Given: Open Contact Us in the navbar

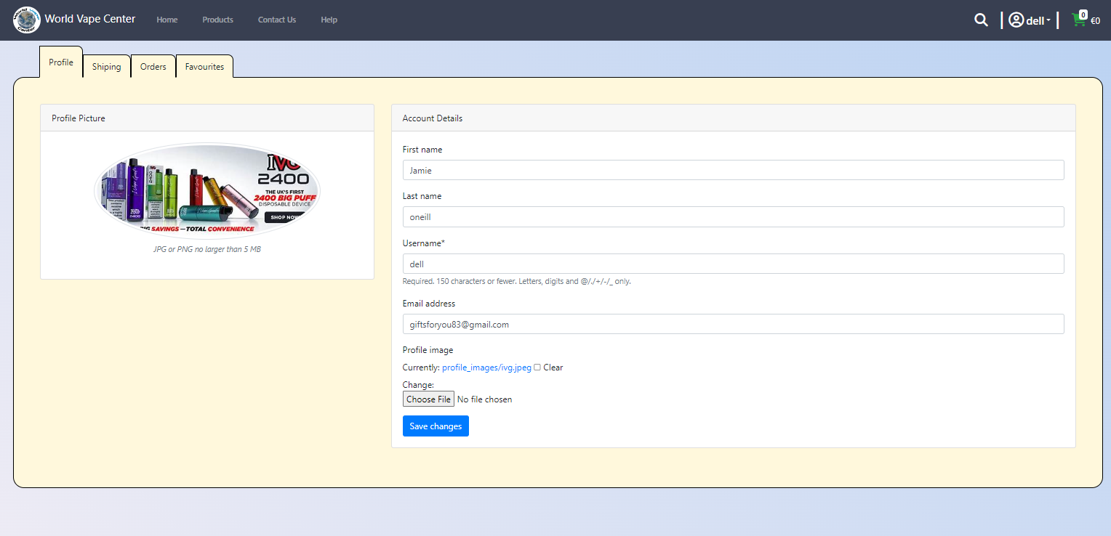Looking at the screenshot, I should (x=277, y=20).
